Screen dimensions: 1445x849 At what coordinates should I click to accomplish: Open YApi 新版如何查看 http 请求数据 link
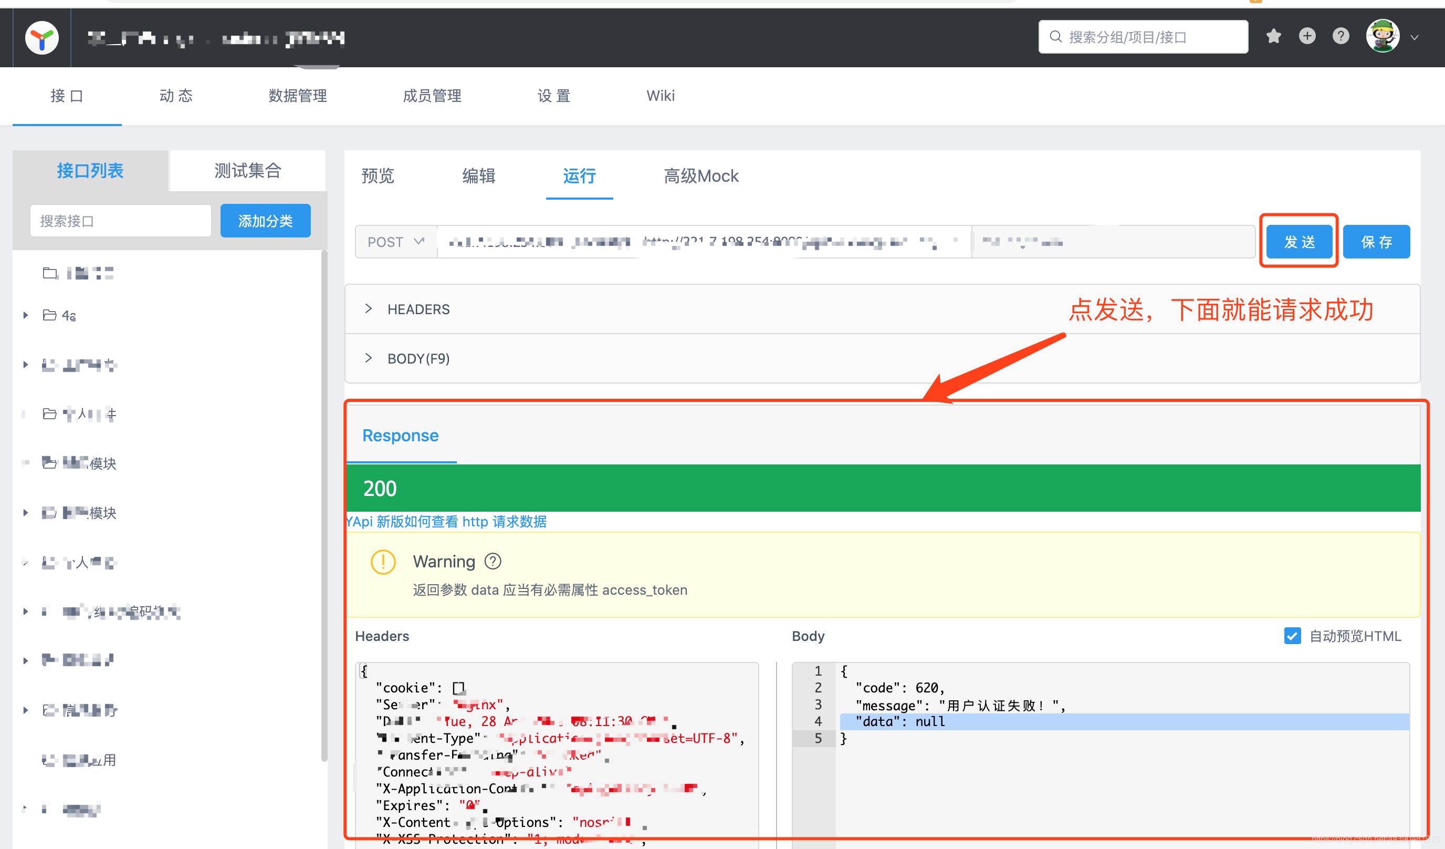446,522
